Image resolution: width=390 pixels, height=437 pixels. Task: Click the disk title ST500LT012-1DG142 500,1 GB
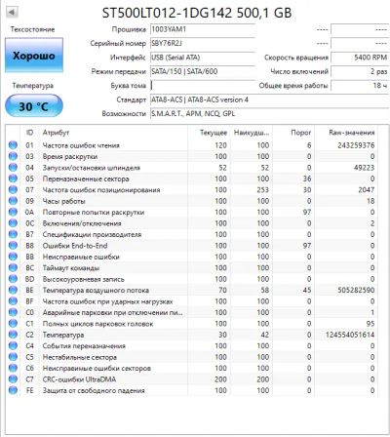(197, 13)
